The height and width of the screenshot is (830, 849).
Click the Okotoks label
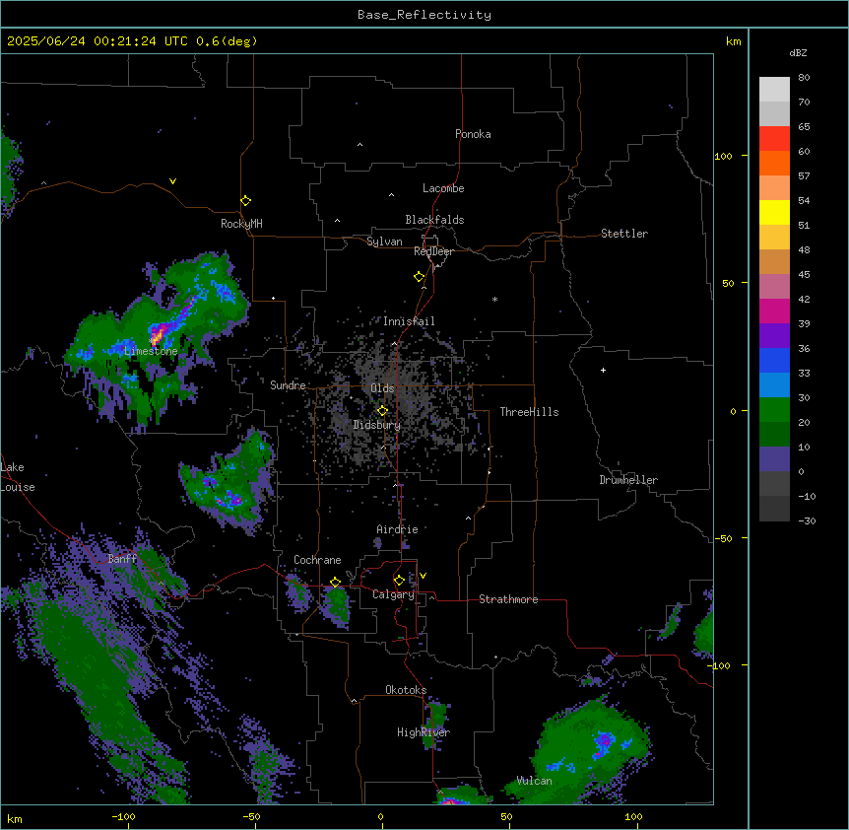point(406,690)
